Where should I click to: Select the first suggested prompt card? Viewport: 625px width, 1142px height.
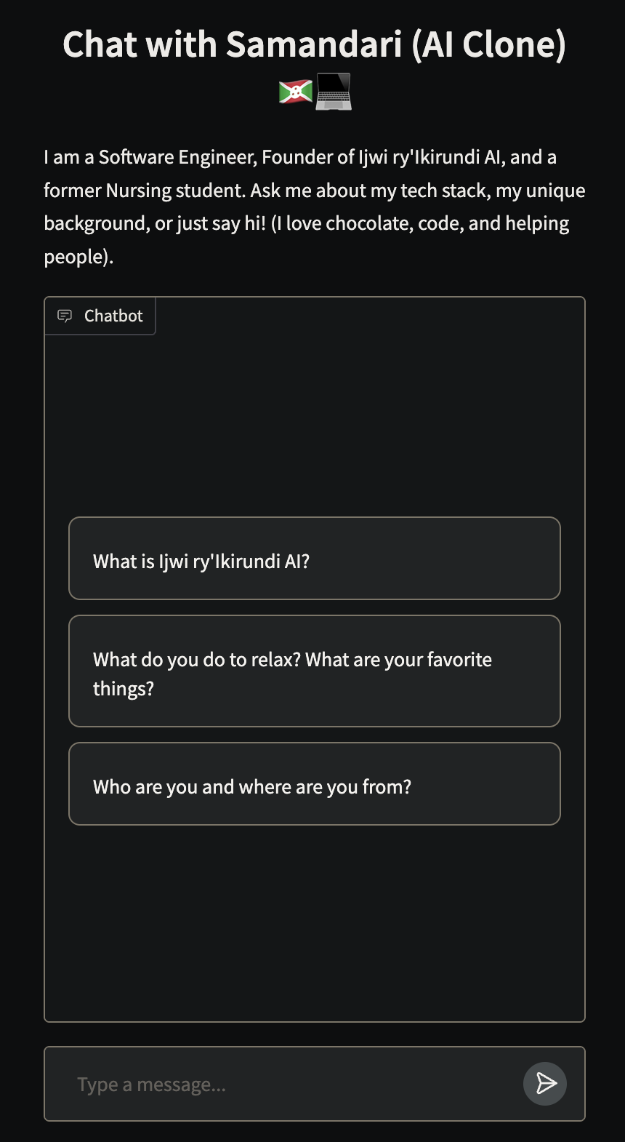coord(314,559)
